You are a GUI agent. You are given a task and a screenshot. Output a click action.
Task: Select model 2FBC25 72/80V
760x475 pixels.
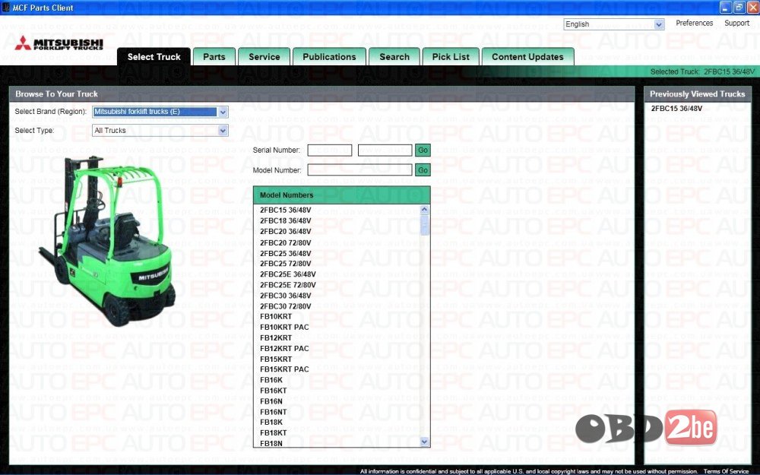pyautogui.click(x=286, y=264)
